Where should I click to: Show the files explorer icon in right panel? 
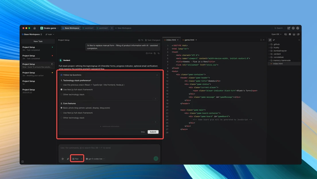click(270, 40)
